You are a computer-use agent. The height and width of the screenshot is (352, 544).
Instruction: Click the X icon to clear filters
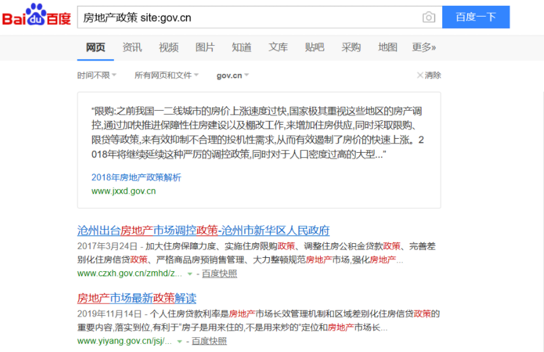(x=420, y=75)
